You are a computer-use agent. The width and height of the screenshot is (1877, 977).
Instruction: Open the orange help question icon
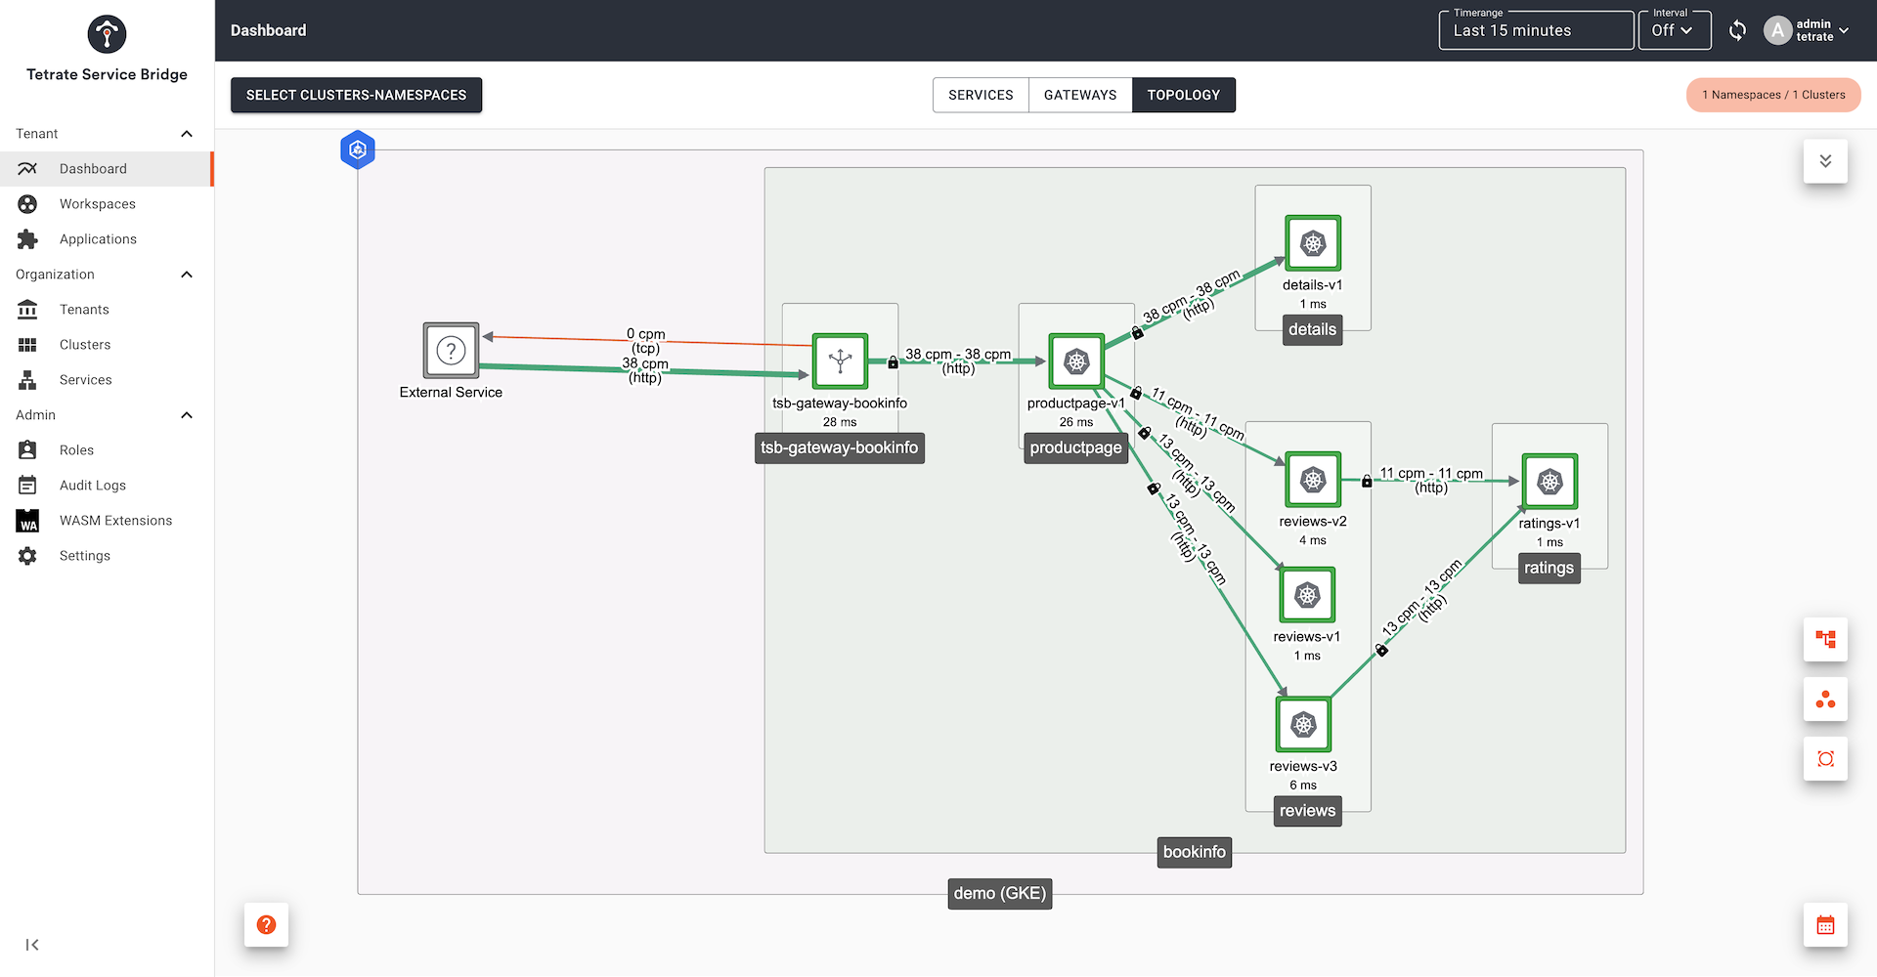tap(266, 924)
